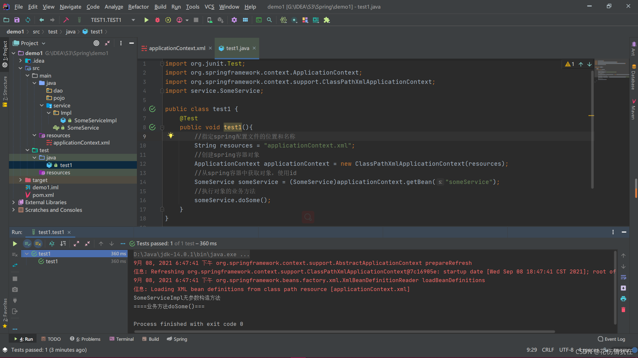The width and height of the screenshot is (638, 358).
Task: Click the Debug configuration icon
Action: 157,20
